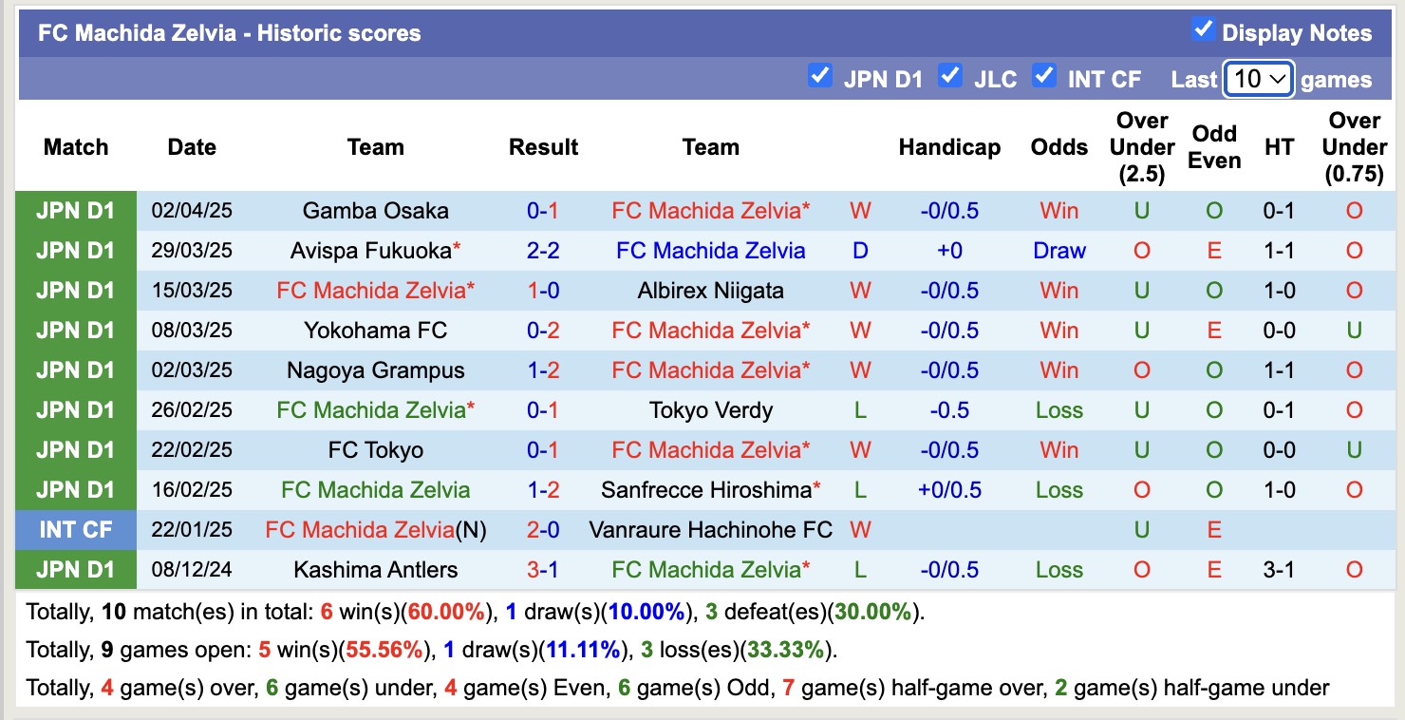Click the Tokyo Verdy team name

(710, 410)
